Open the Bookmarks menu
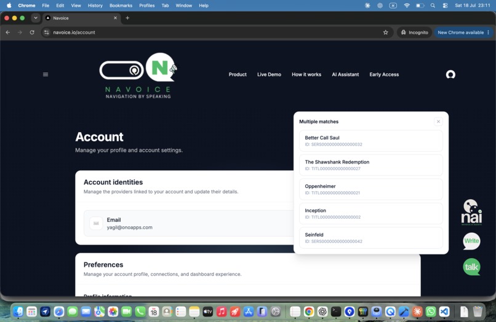This screenshot has height=322, width=496. (x=121, y=6)
